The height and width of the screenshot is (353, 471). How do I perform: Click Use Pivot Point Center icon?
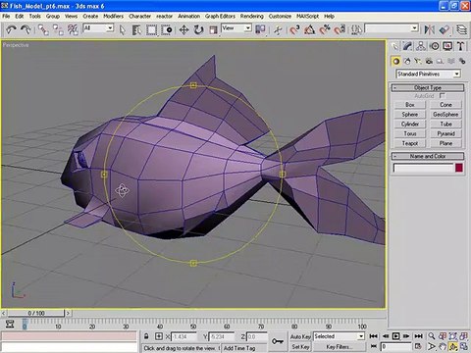[x=260, y=30]
